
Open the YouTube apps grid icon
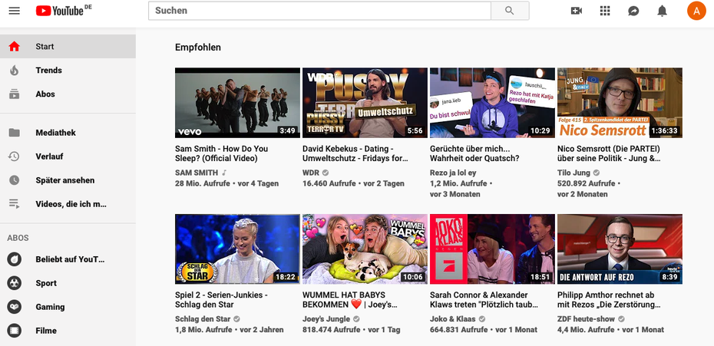[x=605, y=11]
